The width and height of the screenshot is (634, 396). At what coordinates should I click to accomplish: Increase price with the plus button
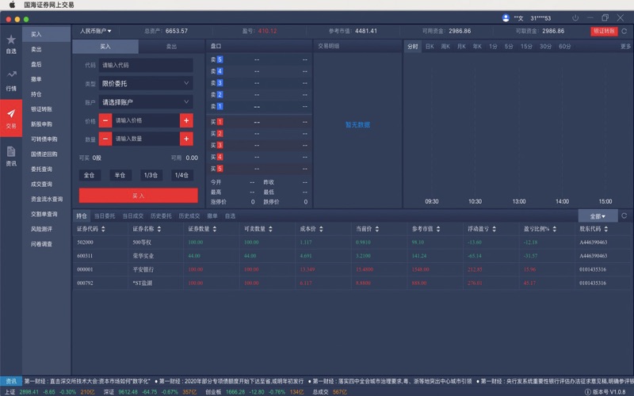click(x=186, y=120)
